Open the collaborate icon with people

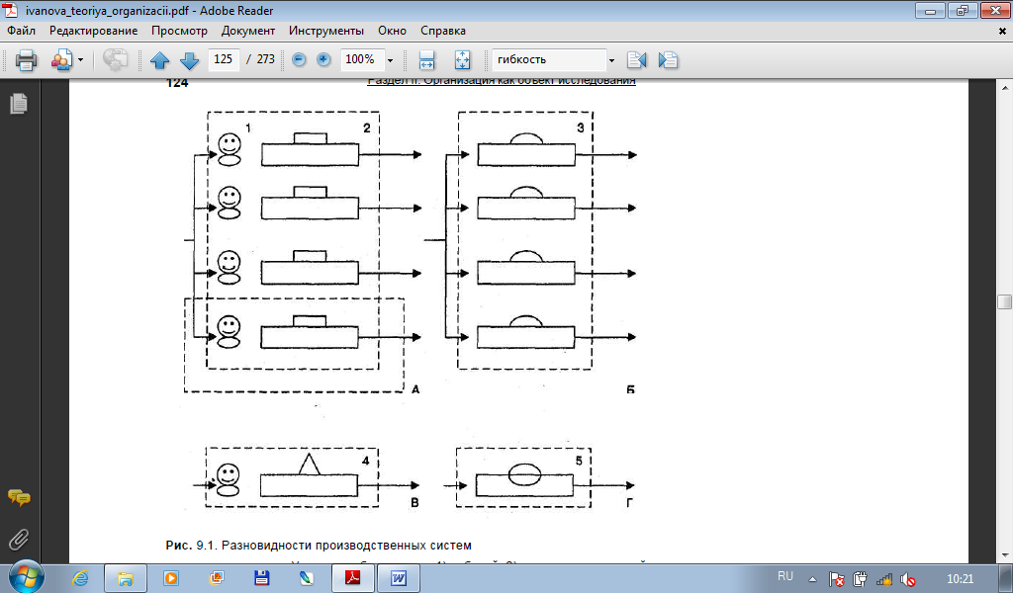(x=62, y=60)
